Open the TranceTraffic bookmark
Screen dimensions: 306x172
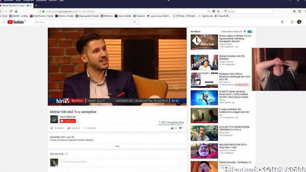click(222, 16)
